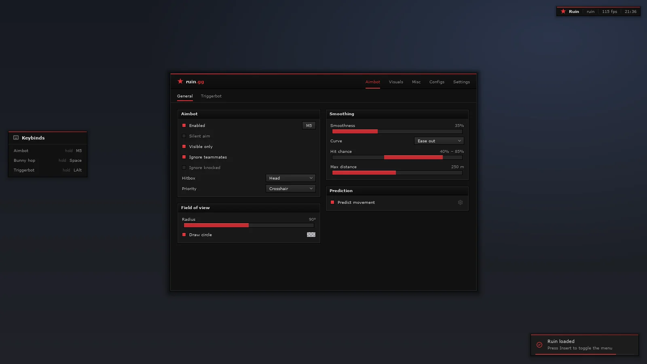This screenshot has height=364, width=647.
Task: Uncheck the Predict movement option
Action: tap(332, 203)
